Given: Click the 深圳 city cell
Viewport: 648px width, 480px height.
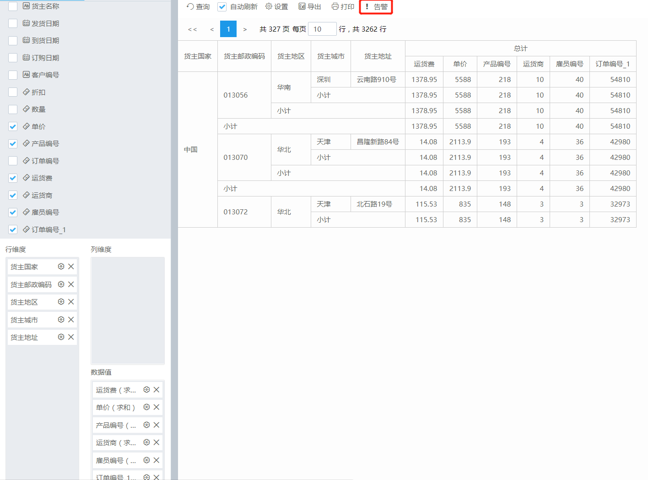Looking at the screenshot, I should coord(331,80).
